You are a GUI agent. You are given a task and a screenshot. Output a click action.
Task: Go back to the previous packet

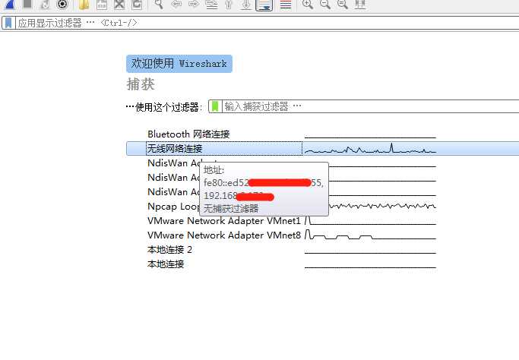tap(176, 4)
